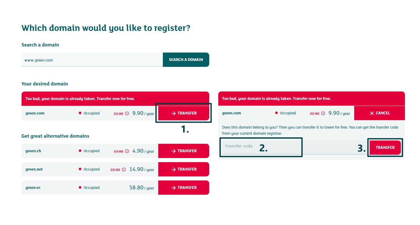Click the arrow icon on green.vc Transfer button
Screen dimensions: 420x225
pyautogui.click(x=173, y=187)
